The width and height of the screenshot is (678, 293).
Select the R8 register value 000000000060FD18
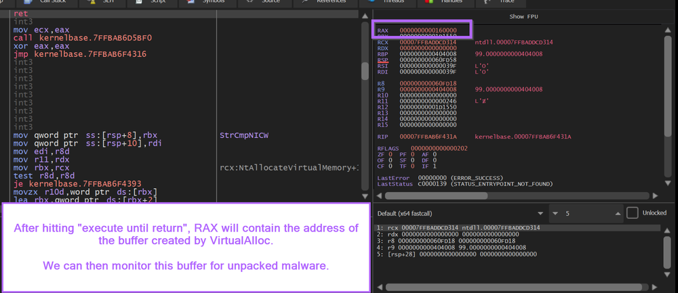tap(428, 83)
